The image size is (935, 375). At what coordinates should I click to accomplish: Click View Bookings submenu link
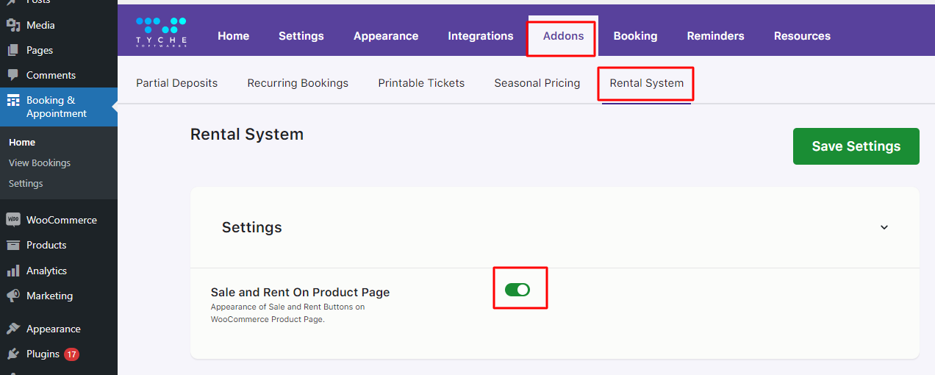[x=40, y=163]
